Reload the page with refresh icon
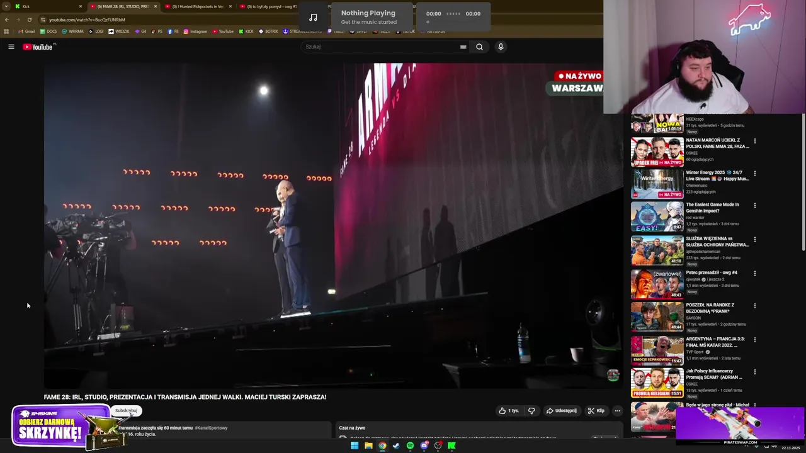This screenshot has height=453, width=806. 29,20
